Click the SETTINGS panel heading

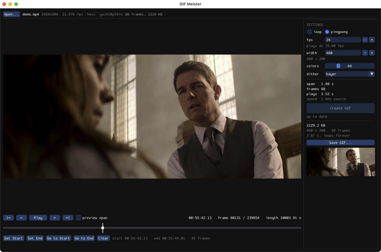(315, 24)
